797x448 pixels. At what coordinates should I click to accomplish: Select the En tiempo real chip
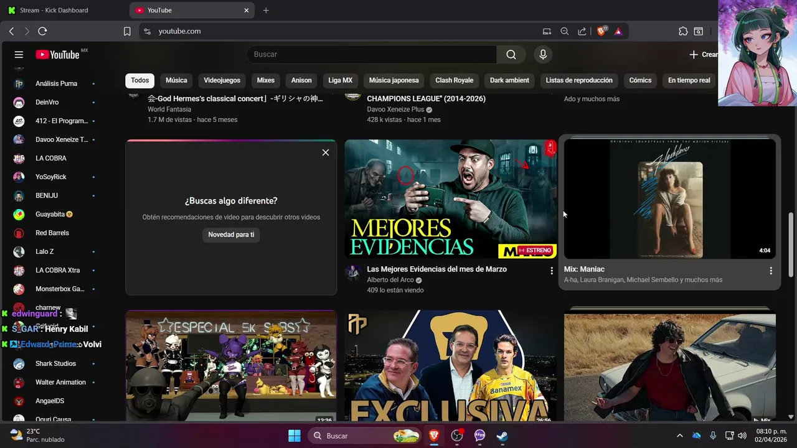[689, 80]
